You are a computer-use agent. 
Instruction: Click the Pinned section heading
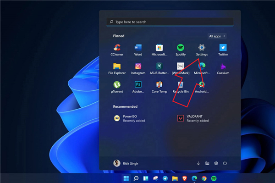pos(119,36)
